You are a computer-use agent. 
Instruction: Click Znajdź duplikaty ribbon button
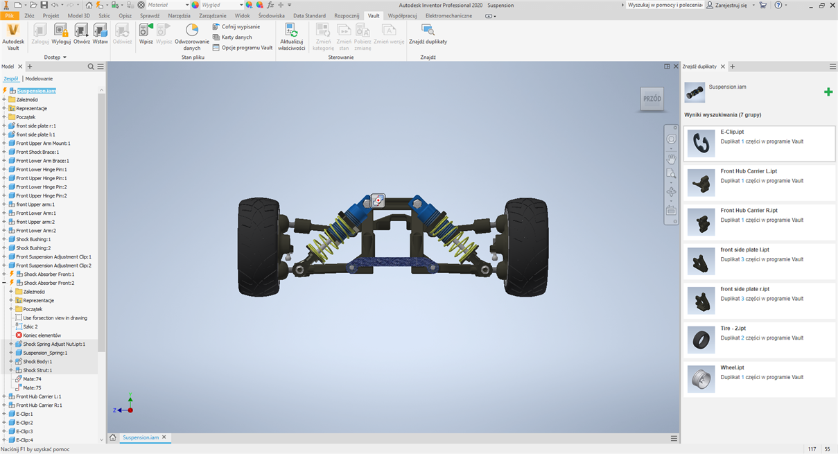coord(428,34)
